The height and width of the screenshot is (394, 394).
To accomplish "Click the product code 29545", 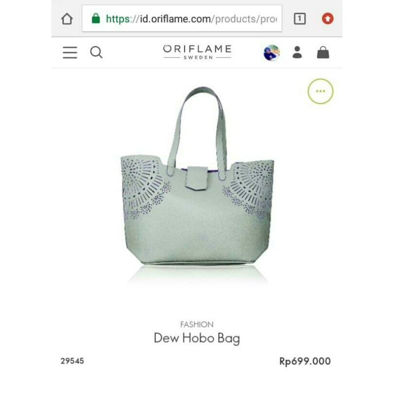I will [x=72, y=361].
